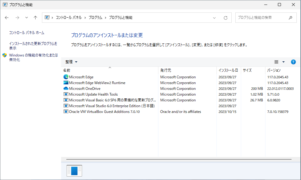
Task: Open Windows の機能の有効化または無効化 link
Action: 33,57
